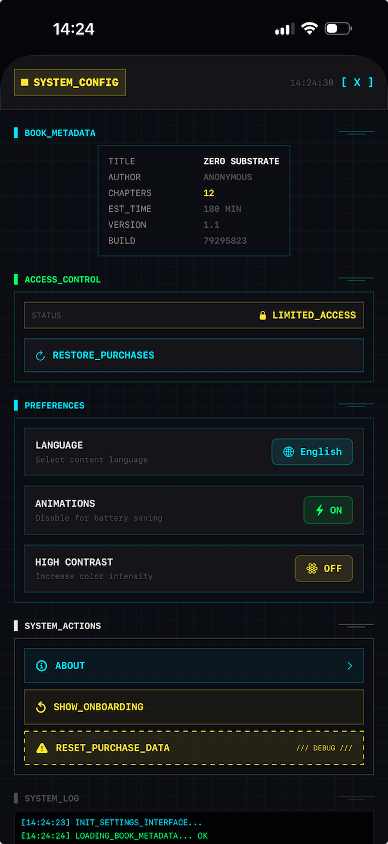
Task: Click the dashes next to ACCESS_CONTROL header
Action: click(x=355, y=279)
